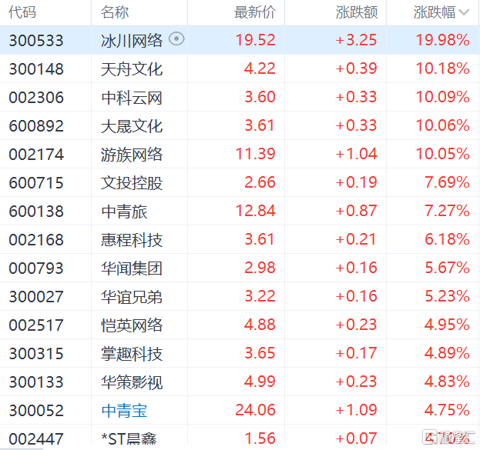The width and height of the screenshot is (480, 450).
Task: Select stock code 300052
Action: (36, 411)
